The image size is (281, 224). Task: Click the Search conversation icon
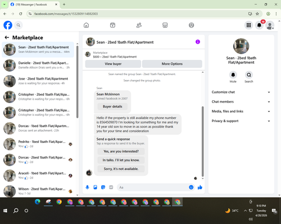click(x=249, y=75)
